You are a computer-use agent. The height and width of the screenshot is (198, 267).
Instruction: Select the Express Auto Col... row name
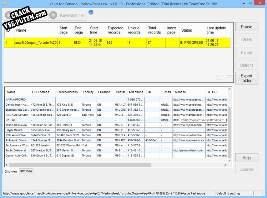coord(17,110)
